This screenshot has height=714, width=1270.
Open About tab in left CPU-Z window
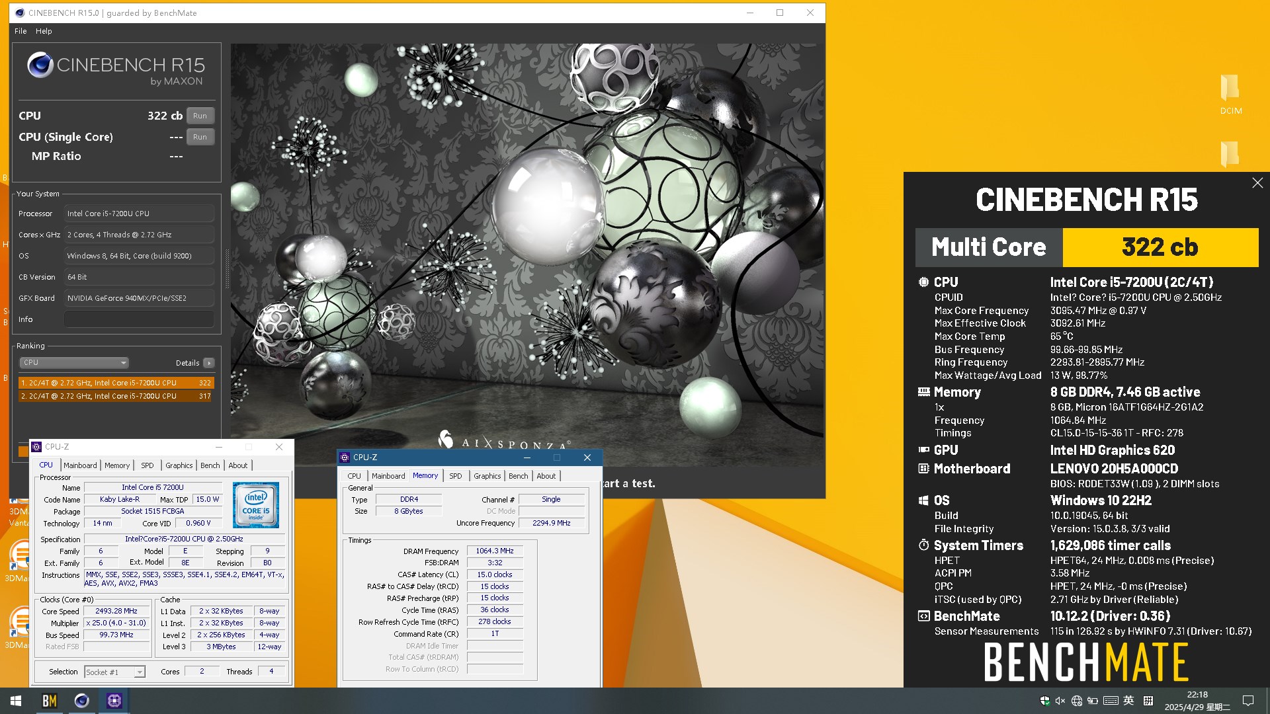238,465
